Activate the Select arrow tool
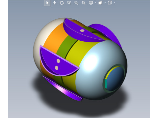The width and height of the screenshot is (158, 118). tap(47, 3)
